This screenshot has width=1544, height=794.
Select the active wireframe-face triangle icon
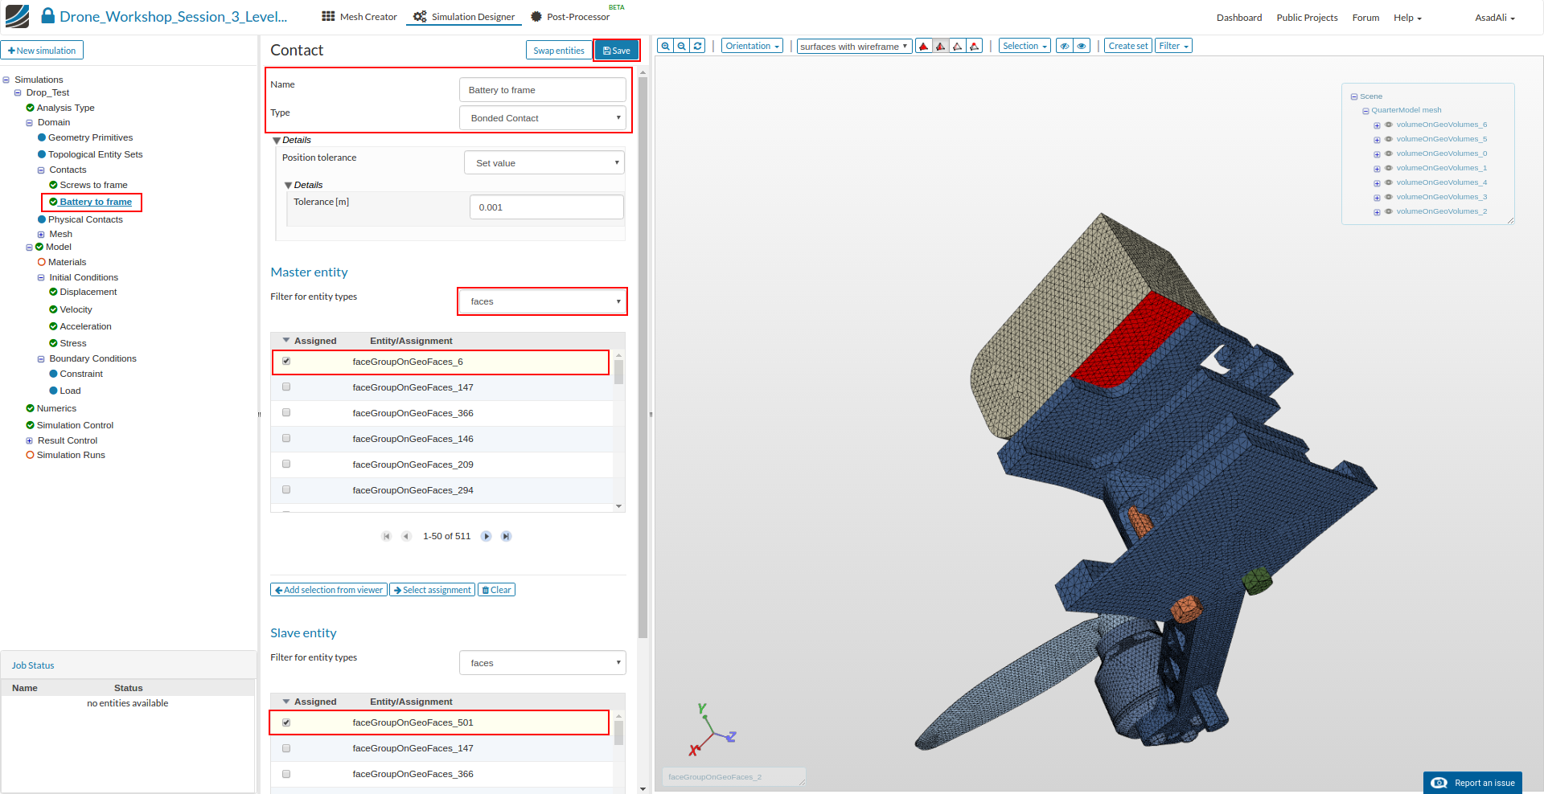pyautogui.click(x=941, y=46)
